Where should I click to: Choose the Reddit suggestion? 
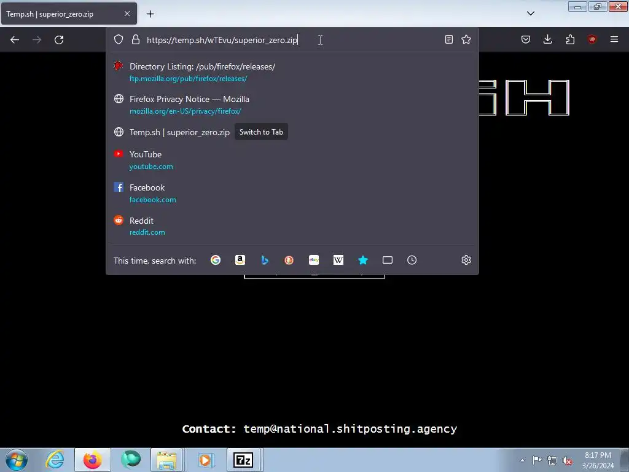tap(292, 226)
